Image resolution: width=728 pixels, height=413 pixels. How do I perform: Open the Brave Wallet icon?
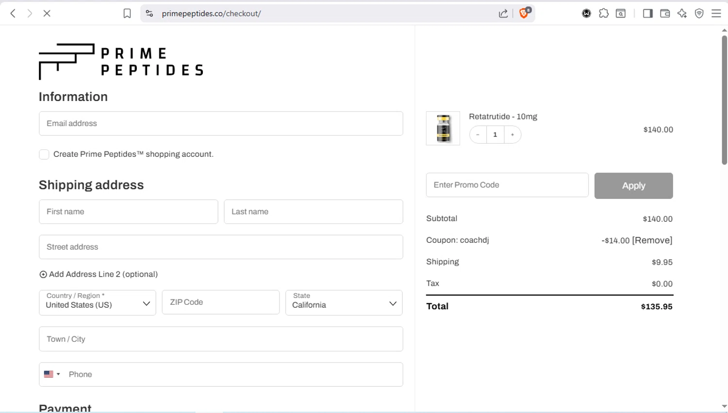(x=665, y=14)
